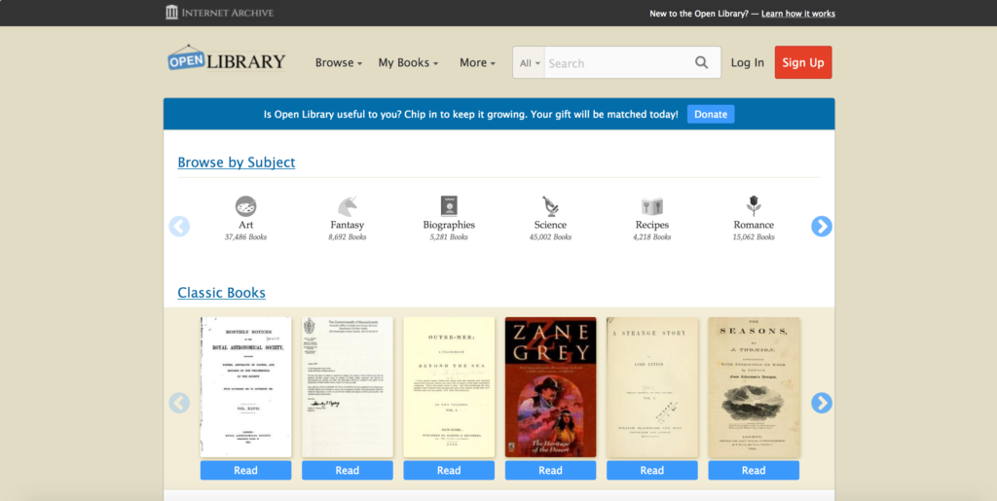Viewport: 997px width, 501px height.
Task: Open the A Strange Story book cover
Action: (x=652, y=387)
